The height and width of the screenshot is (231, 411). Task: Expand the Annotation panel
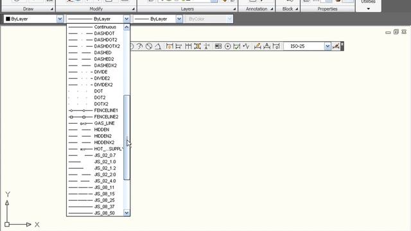272,9
